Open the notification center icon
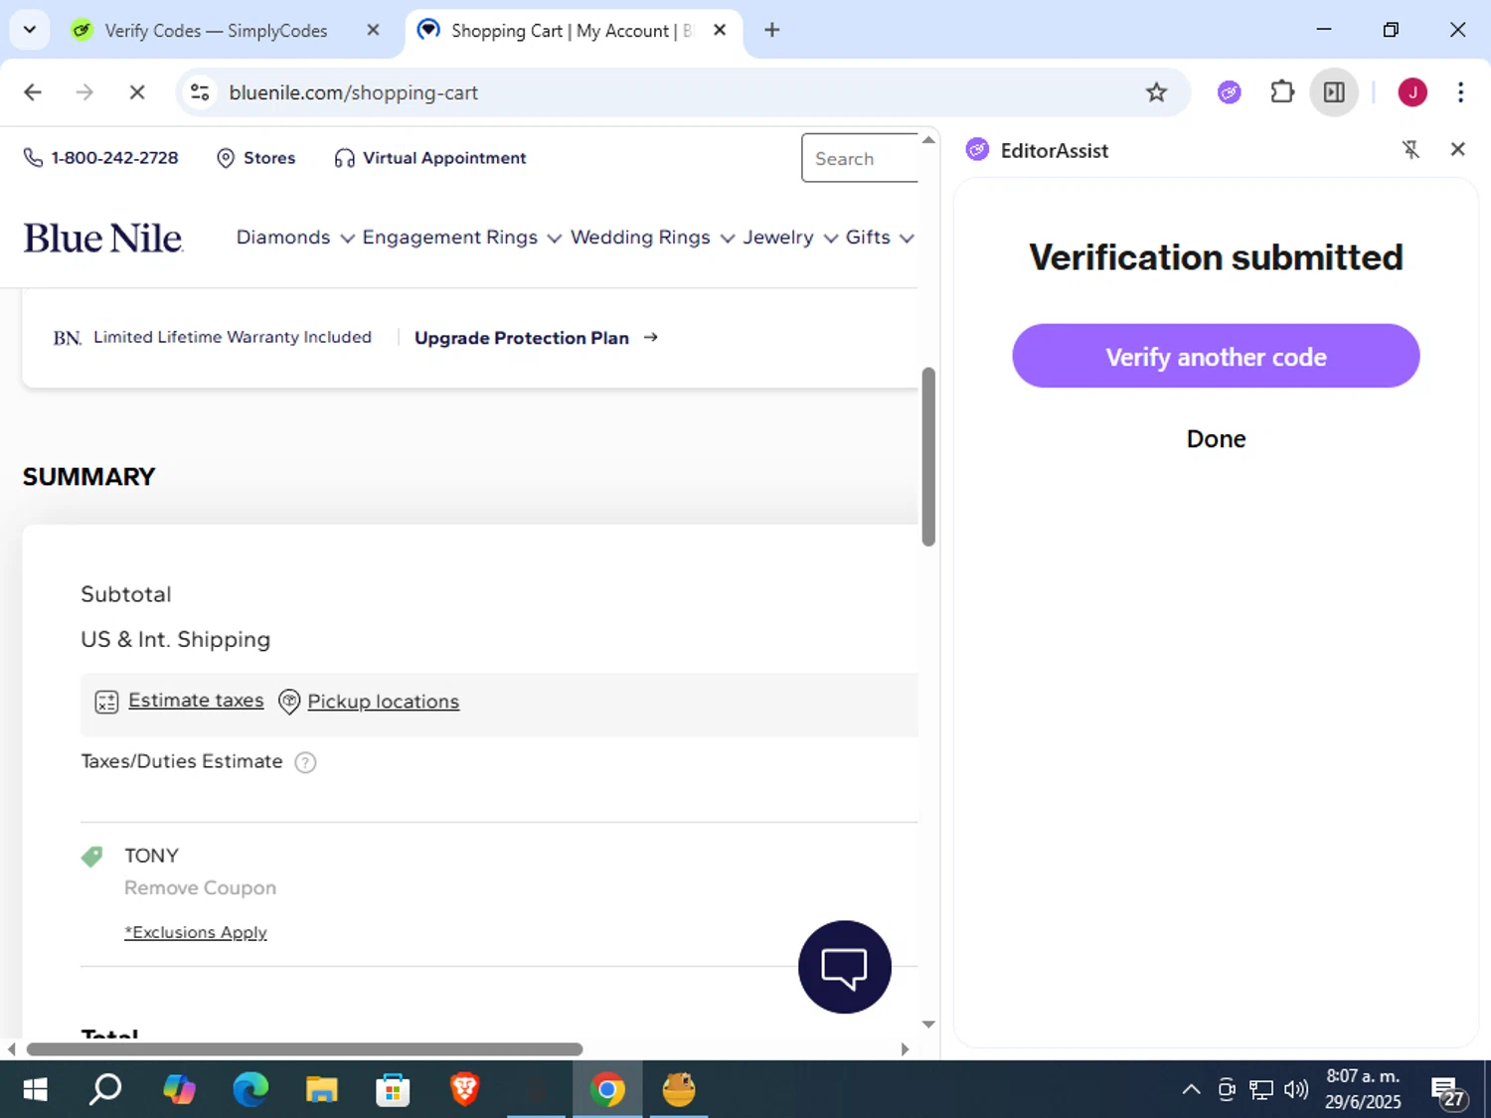The image size is (1491, 1118). [x=1447, y=1090]
